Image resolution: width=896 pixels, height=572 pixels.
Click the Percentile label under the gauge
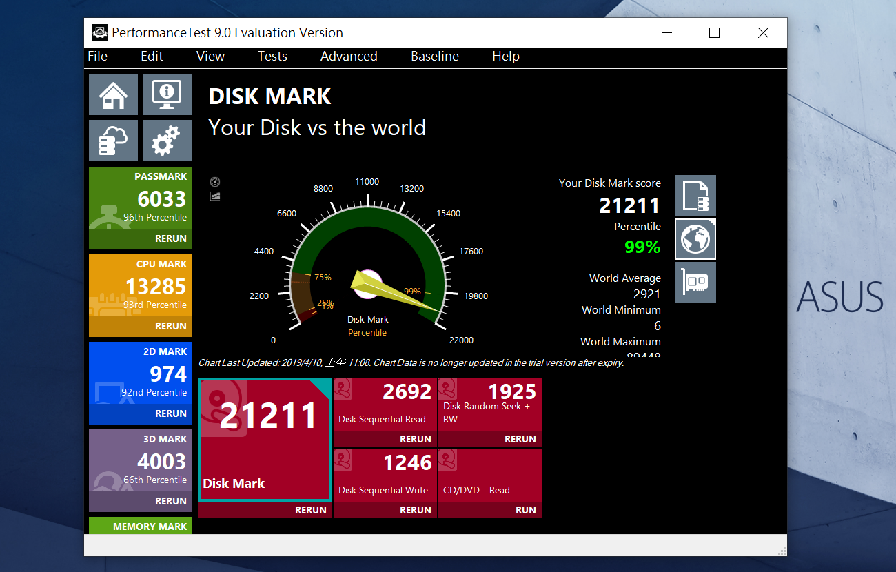pos(367,332)
